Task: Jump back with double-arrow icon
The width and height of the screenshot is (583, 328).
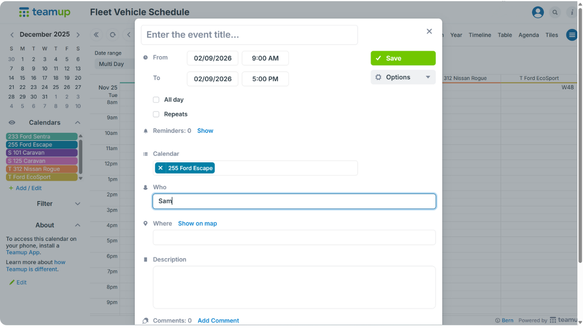Action: [96, 35]
